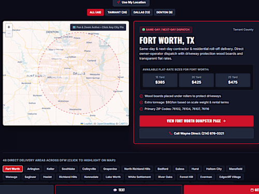Select the Edgecliff Village city chip
The height and width of the screenshot is (194, 259).
coord(230,177)
